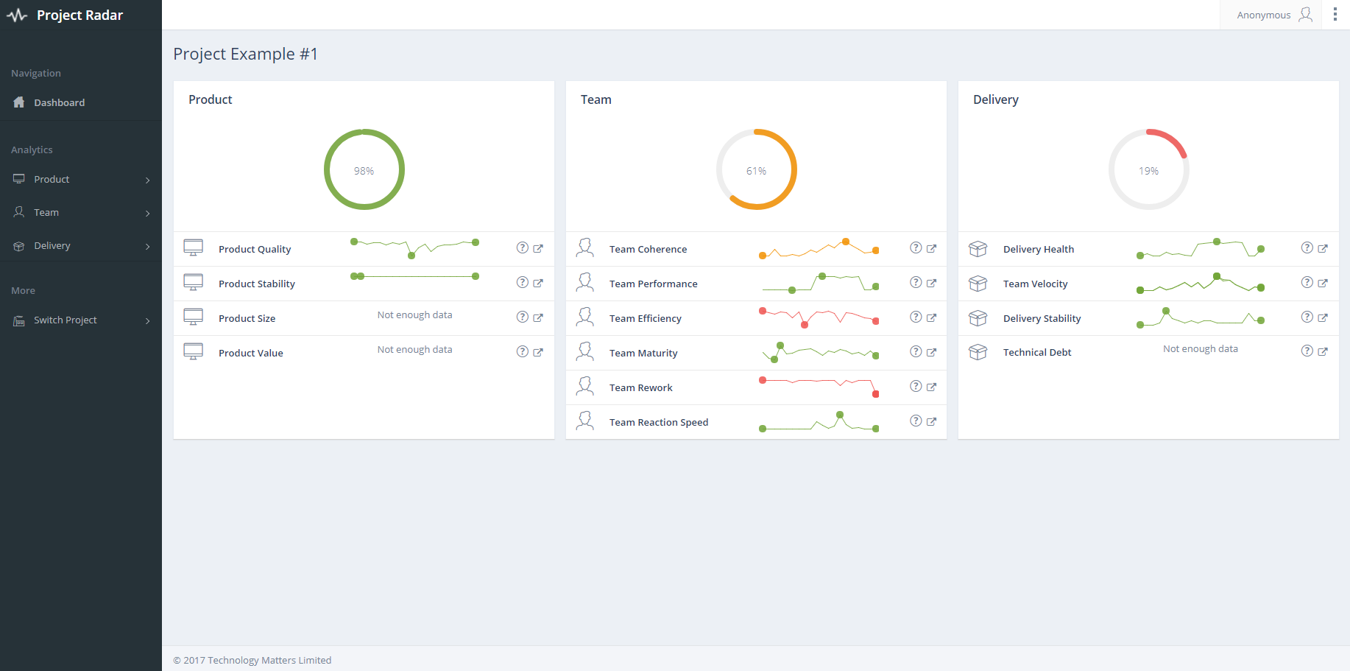Expand the Delivery analytics sidebar chevron

(x=148, y=247)
